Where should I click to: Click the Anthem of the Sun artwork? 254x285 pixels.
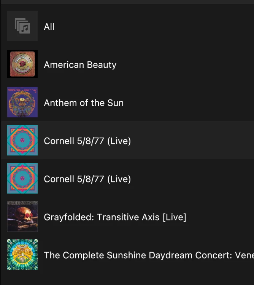[x=22, y=102]
